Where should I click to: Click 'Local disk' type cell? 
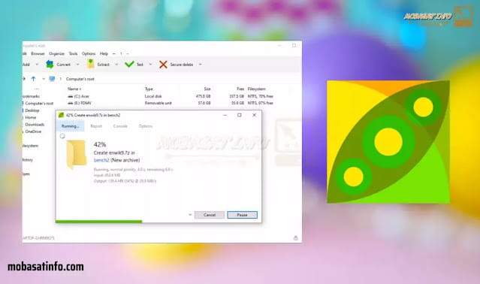[153, 96]
